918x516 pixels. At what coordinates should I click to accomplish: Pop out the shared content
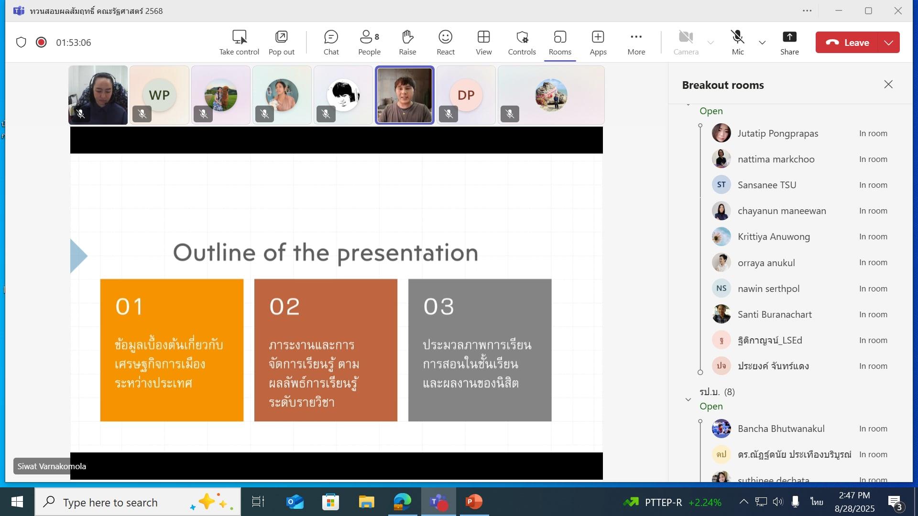point(281,42)
